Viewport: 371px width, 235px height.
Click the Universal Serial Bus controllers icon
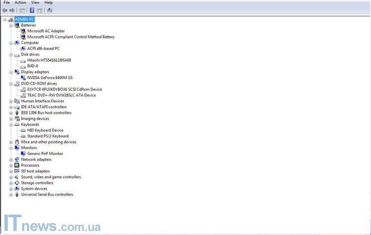point(17,194)
